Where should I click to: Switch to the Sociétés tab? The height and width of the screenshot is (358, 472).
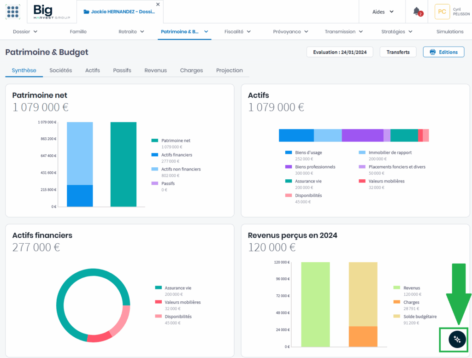tap(60, 70)
